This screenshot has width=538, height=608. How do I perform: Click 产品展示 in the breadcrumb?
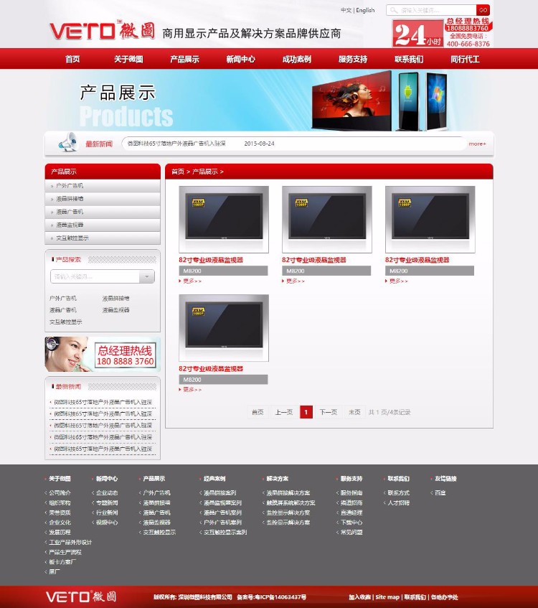tap(205, 172)
